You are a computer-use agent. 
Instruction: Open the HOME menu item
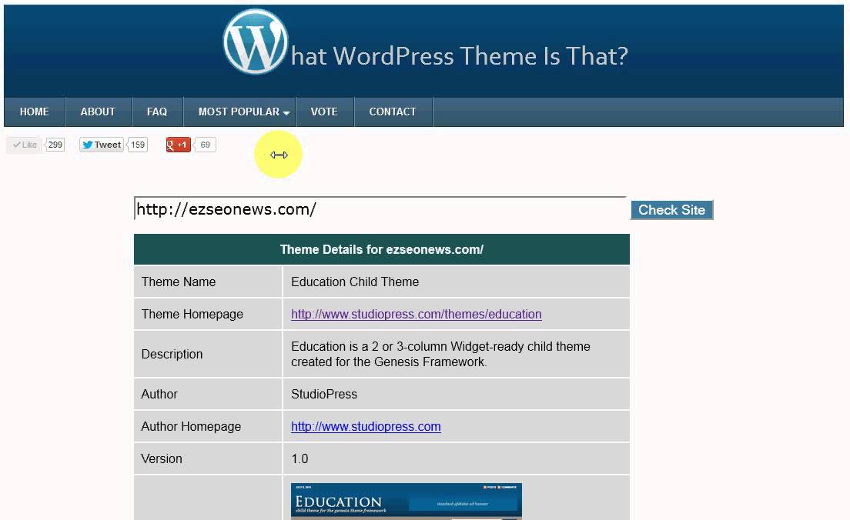tap(35, 112)
